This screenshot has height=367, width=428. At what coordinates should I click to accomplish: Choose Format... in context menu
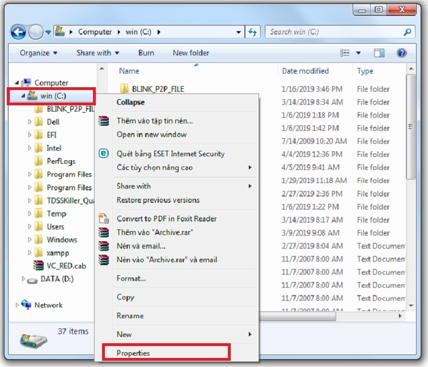[132, 279]
